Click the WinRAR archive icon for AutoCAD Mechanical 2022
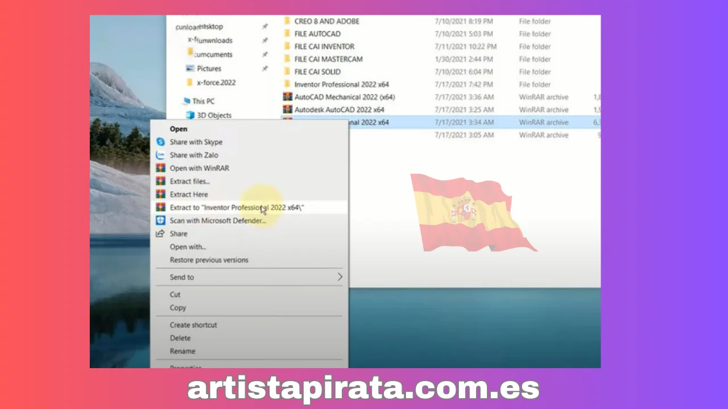This screenshot has height=409, width=728. coord(288,97)
